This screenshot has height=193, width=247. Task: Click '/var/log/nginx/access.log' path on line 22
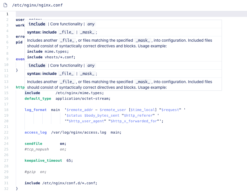[x=79, y=132]
